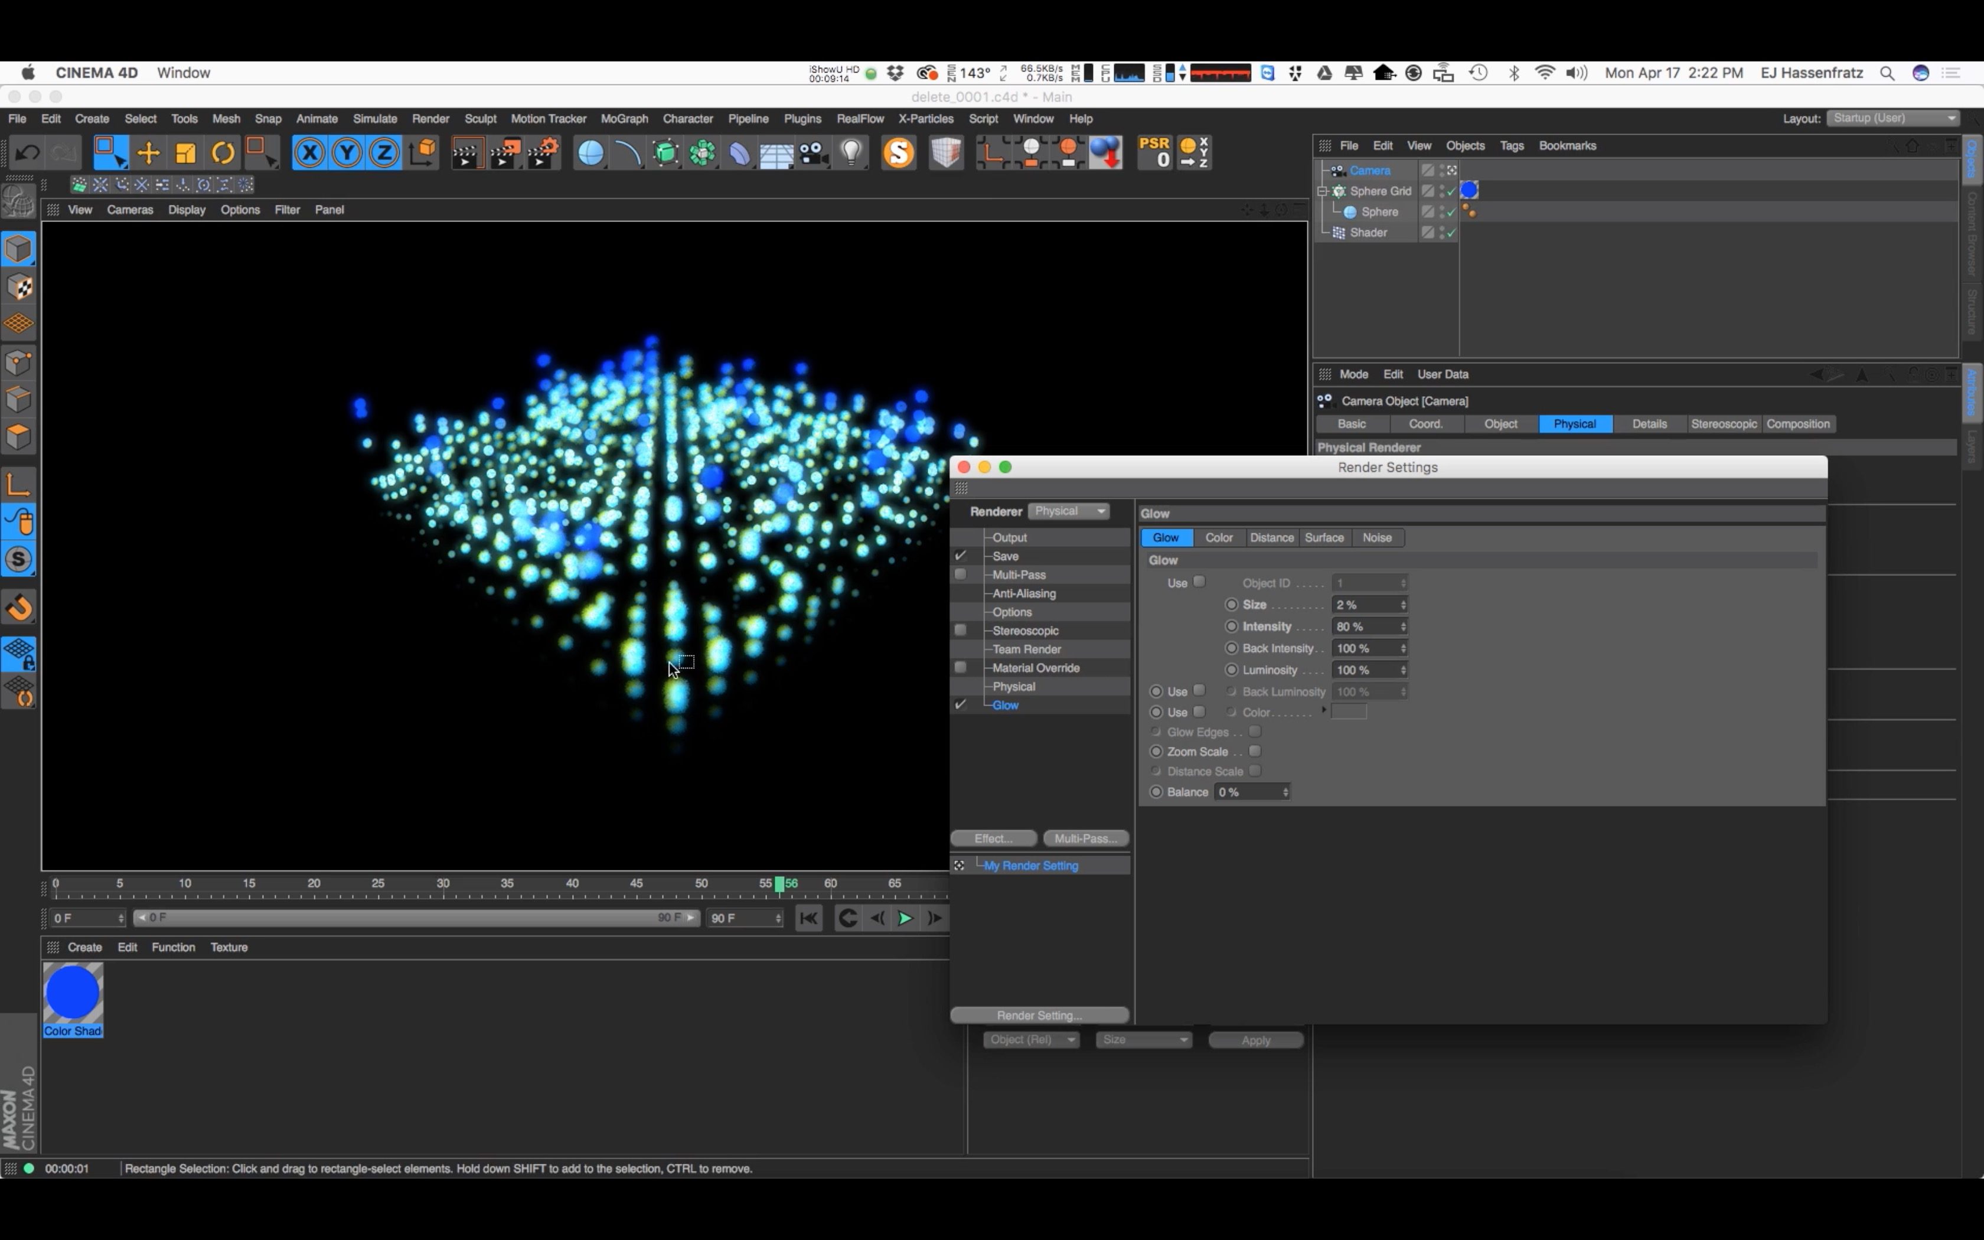Toggle the Enable Axis L icon

coord(19,484)
